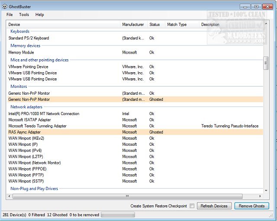Open the Help menu
This screenshot has width=277, height=221.
click(39, 15)
